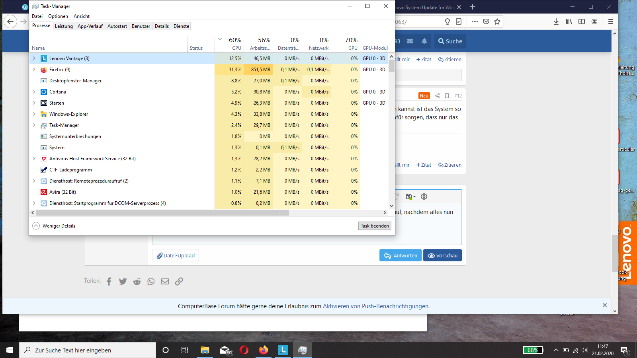Click the Task beenden button
Viewport: 637px width, 358px height.
[375, 226]
